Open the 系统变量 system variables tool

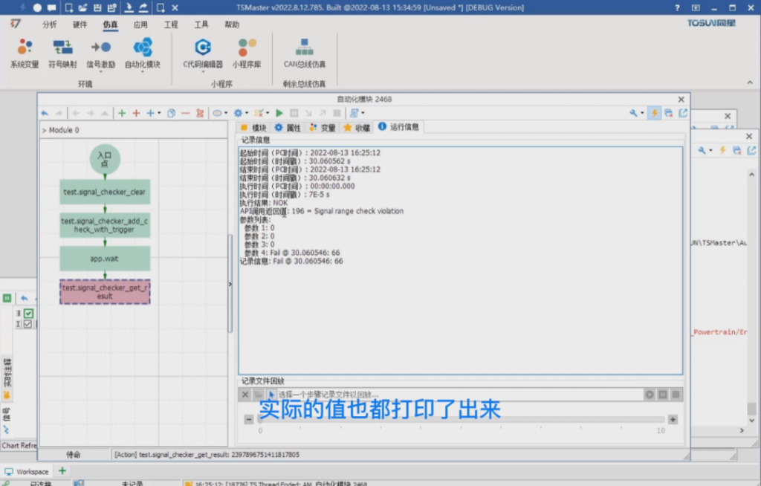pos(25,54)
